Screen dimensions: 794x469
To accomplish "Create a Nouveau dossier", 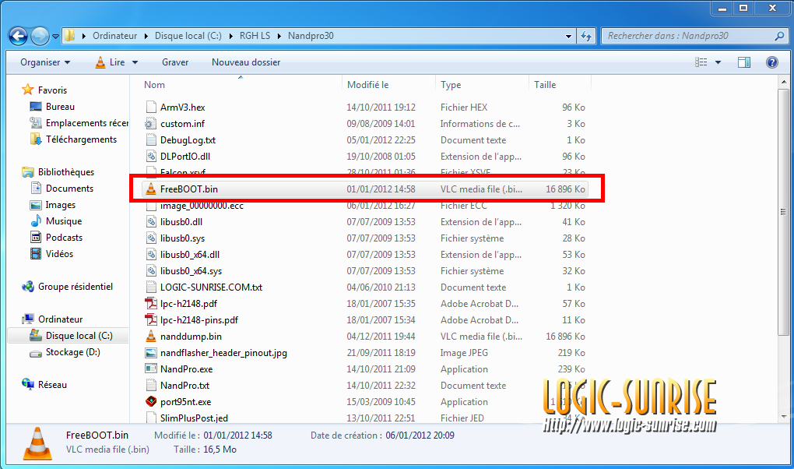I will [246, 62].
